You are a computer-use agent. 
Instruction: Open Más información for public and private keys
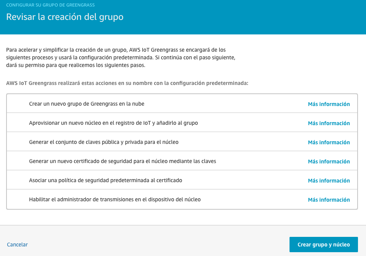pos(329,142)
